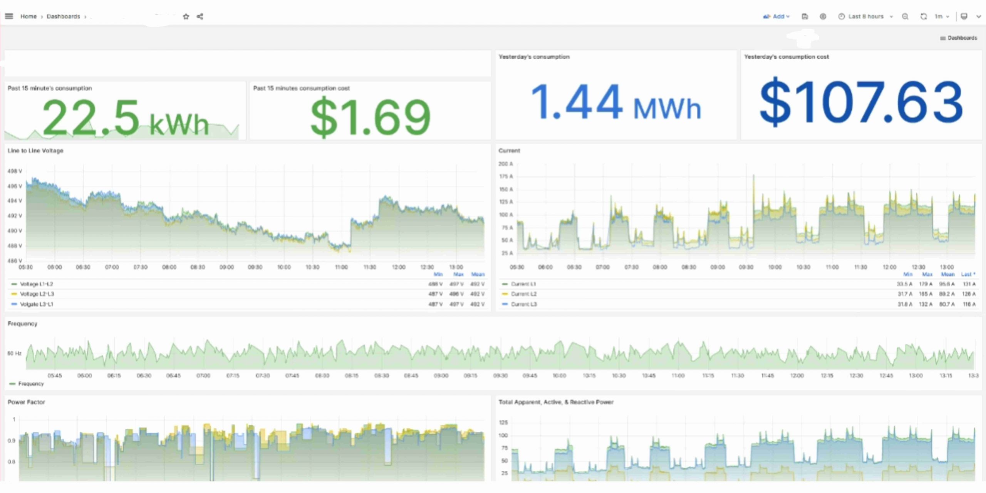Mark this dashboard as favorite with the star
Screen dimensions: 986x493
click(x=186, y=17)
